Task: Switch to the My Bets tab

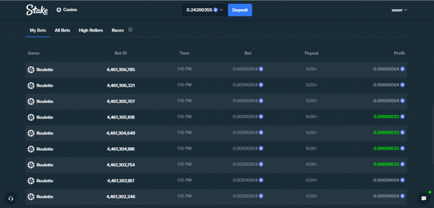Action: tap(38, 30)
